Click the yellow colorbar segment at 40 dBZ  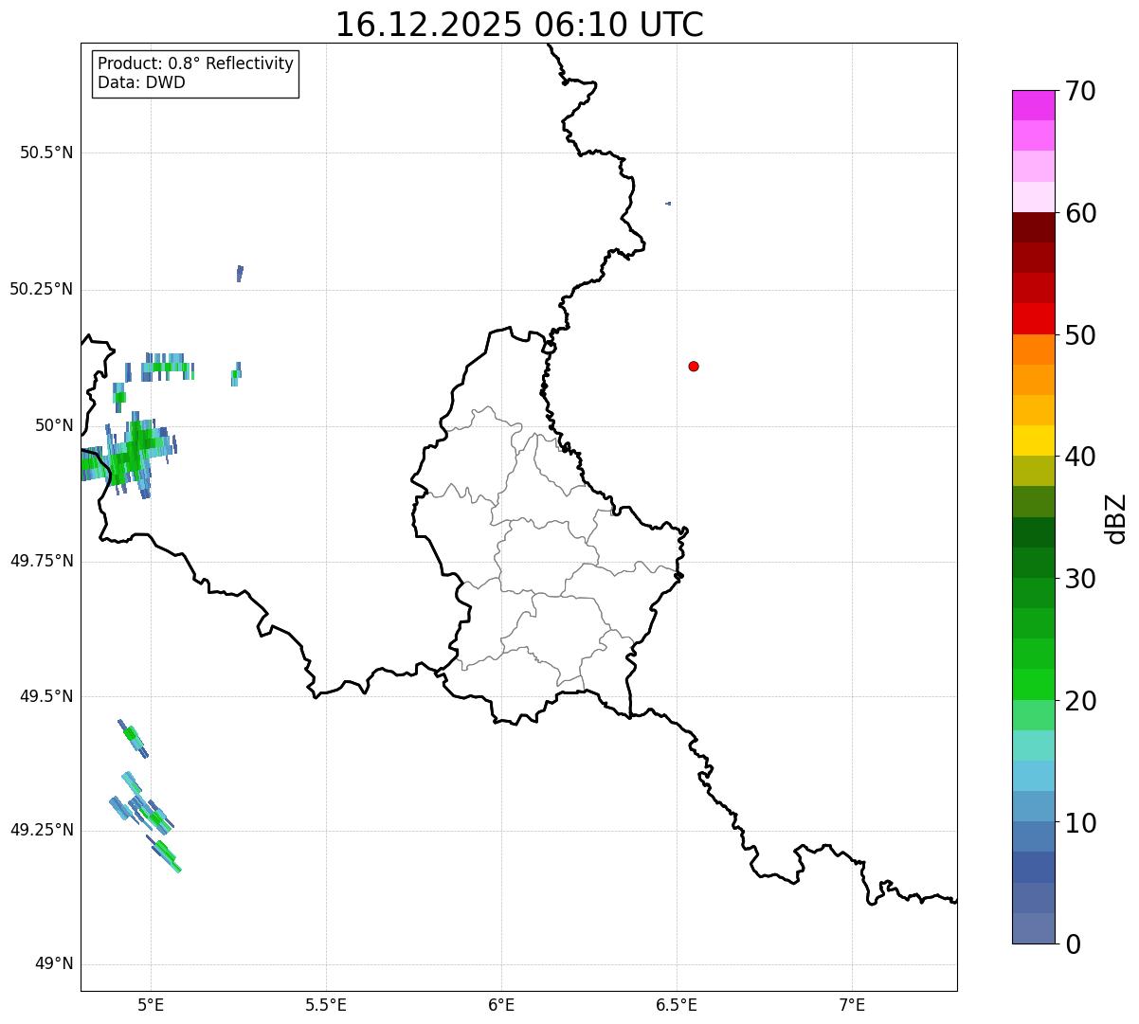1033,440
